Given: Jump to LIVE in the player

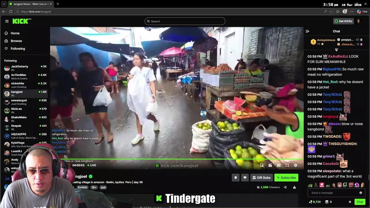Looking at the screenshot, I should pyautogui.click(x=91, y=165).
